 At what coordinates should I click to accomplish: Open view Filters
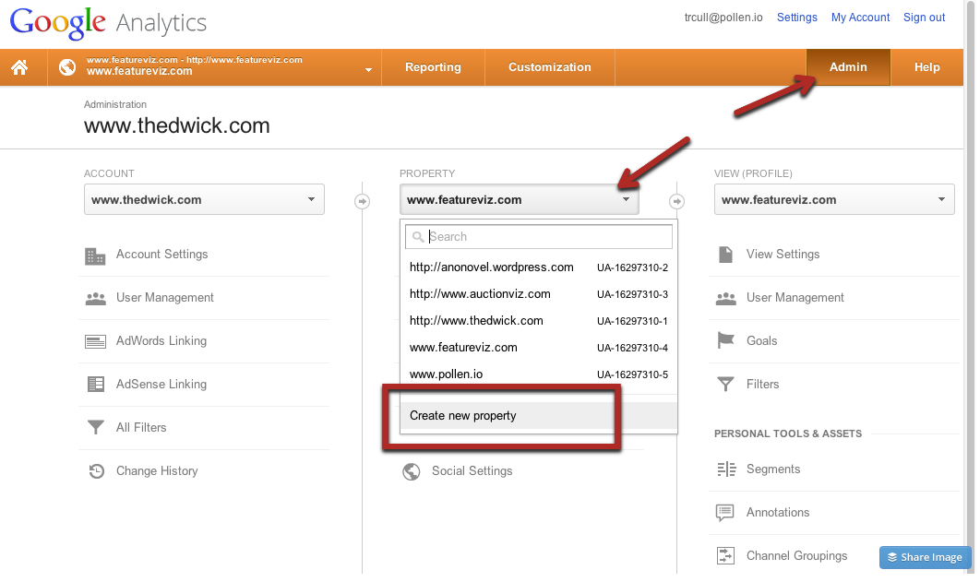click(x=762, y=384)
